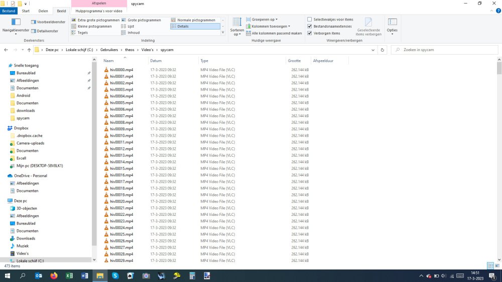This screenshot has height=282, width=502.
Task: Open the Opties ribbon button
Action: tap(392, 25)
